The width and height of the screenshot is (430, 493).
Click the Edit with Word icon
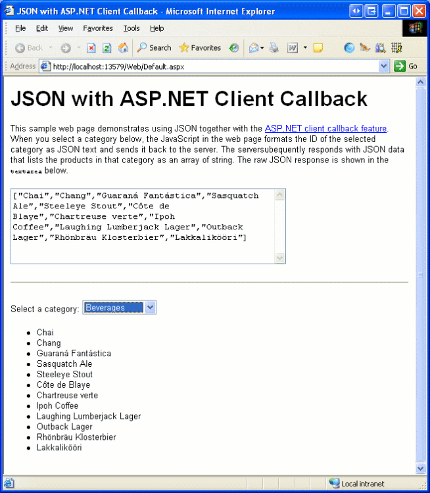tap(293, 48)
